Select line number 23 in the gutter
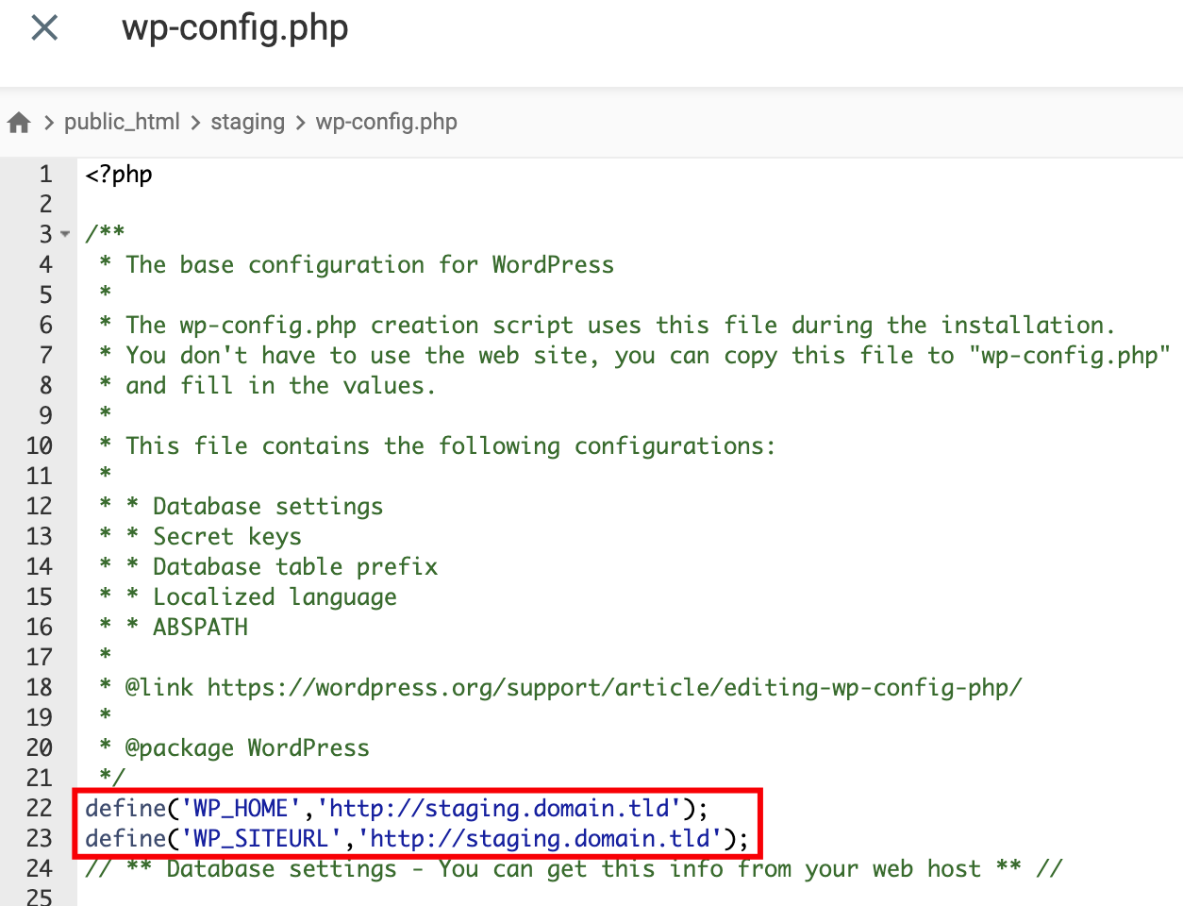The image size is (1183, 906). coord(40,838)
